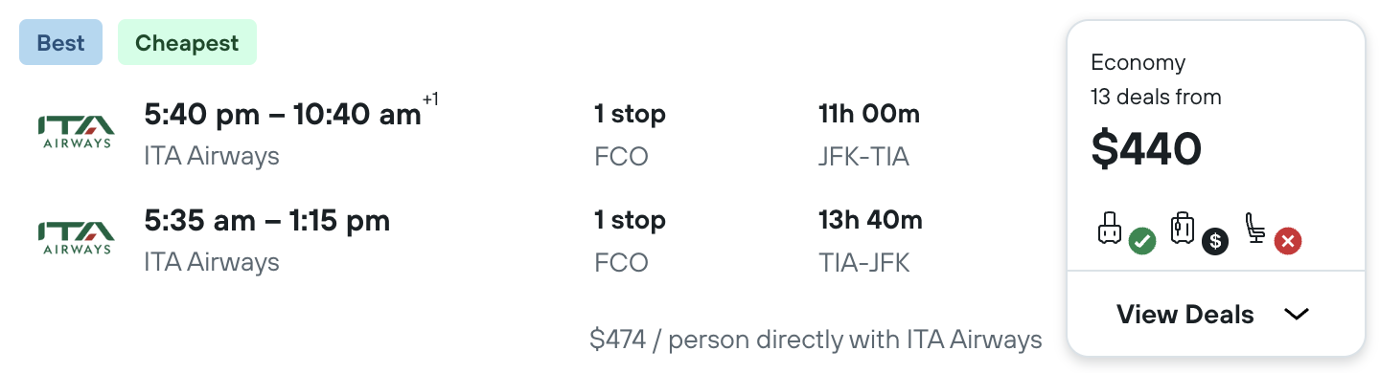
Task: Expand deals with the chevron arrow
Action: click(1296, 315)
